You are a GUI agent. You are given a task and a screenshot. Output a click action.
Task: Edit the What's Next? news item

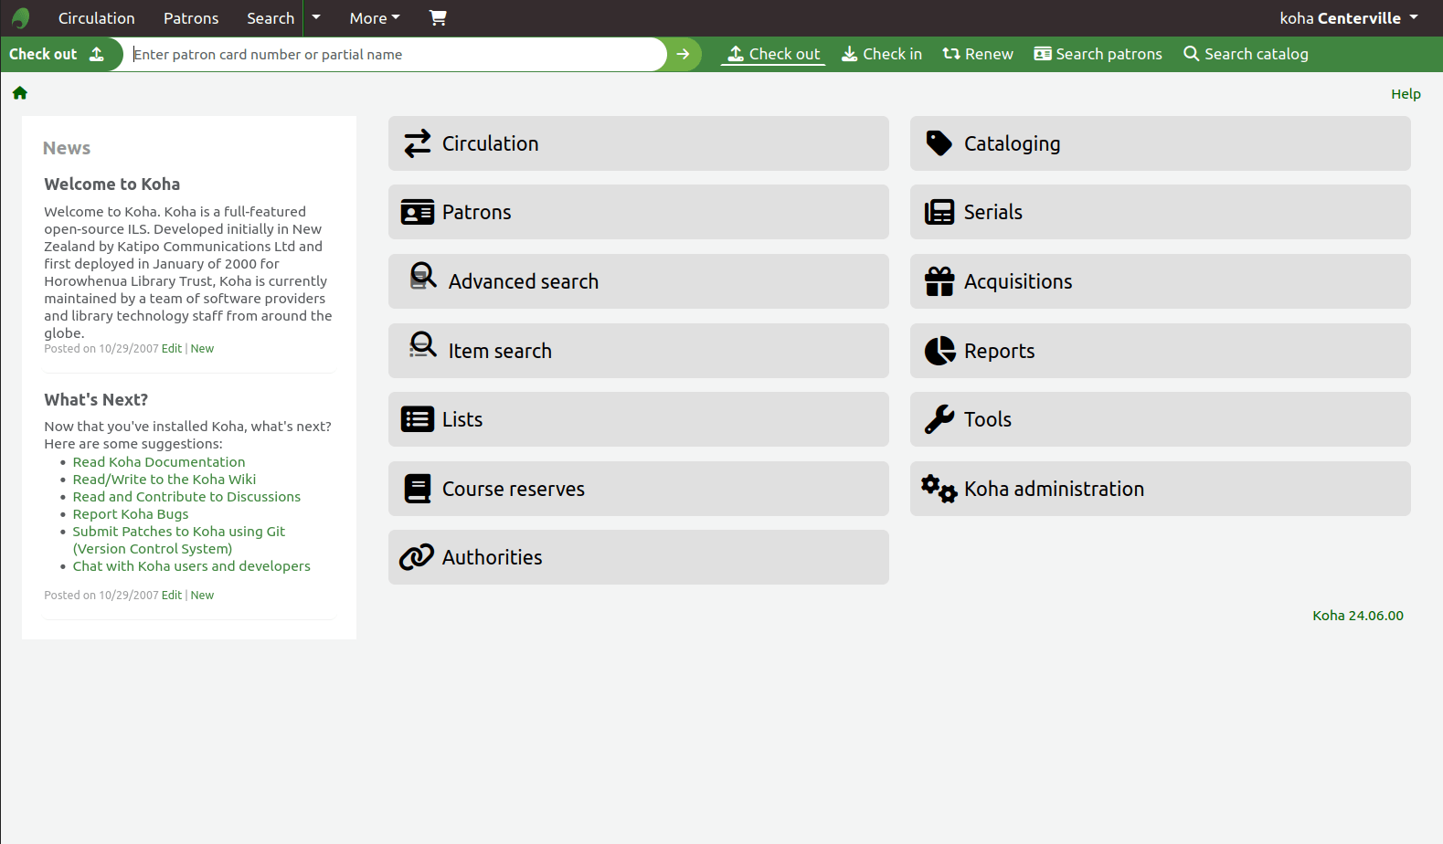tap(172, 596)
